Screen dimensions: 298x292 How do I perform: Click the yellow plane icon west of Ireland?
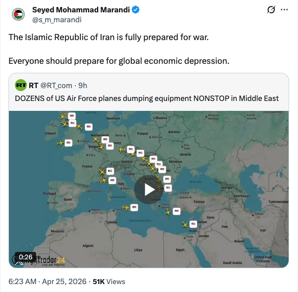tap(60, 144)
